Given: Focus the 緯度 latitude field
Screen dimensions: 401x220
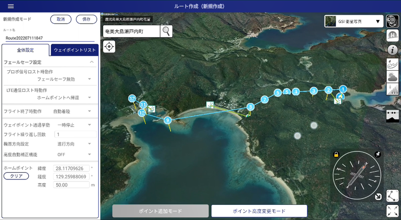Looking at the screenshot, I should (x=71, y=169).
